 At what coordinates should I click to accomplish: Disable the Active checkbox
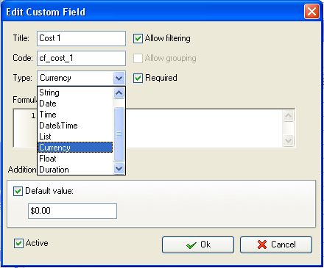tap(18, 243)
